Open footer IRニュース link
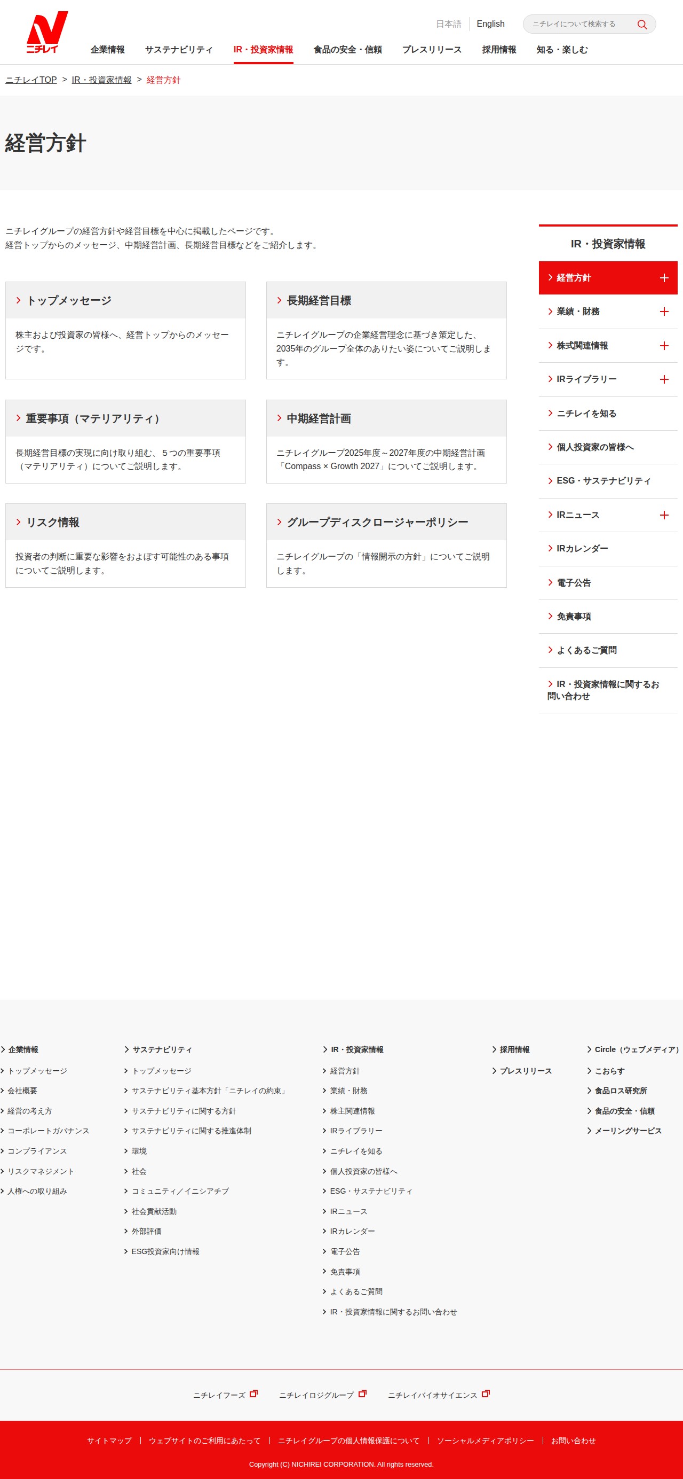The width and height of the screenshot is (683, 1479). click(x=348, y=1211)
